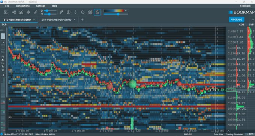Click the 17:17:30 time axis label
Viewport: 255px width, 136px height.
coord(133,131)
